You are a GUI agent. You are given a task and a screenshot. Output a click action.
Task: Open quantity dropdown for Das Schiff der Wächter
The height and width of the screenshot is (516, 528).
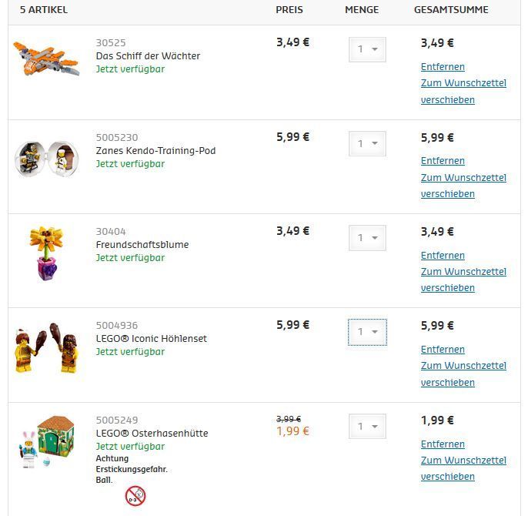tap(367, 49)
